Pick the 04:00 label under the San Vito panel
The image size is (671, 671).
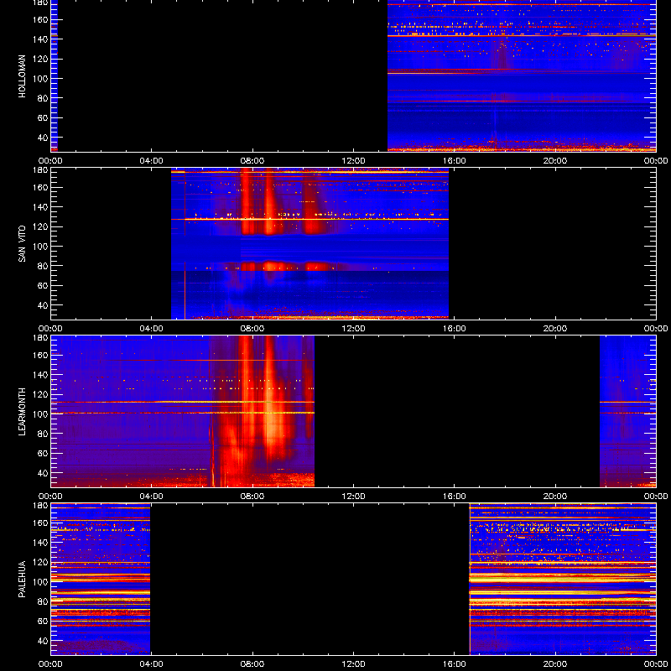pos(152,329)
